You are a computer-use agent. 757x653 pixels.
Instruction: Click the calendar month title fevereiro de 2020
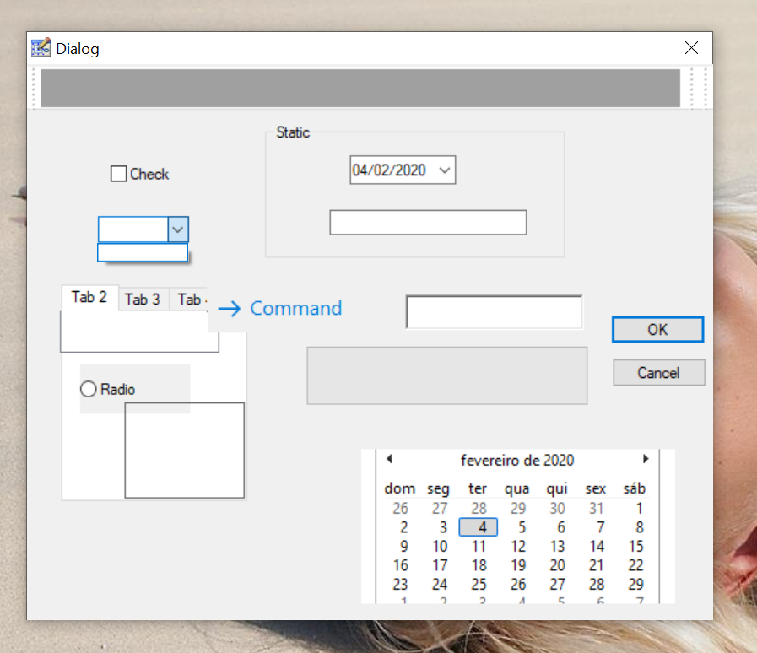pyautogui.click(x=517, y=460)
